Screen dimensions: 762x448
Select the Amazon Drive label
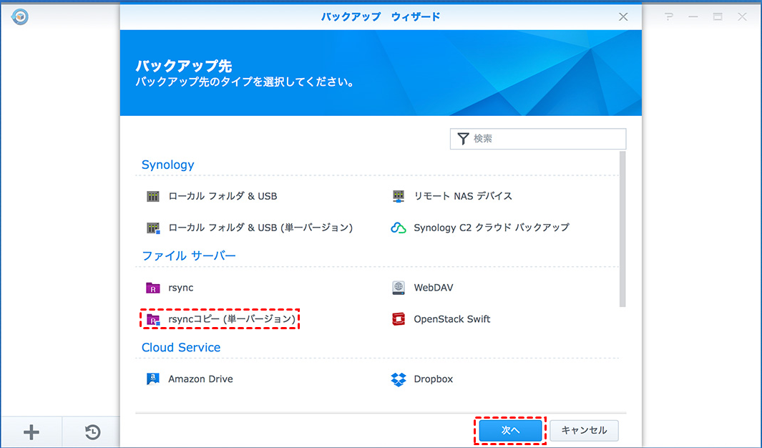pos(201,379)
